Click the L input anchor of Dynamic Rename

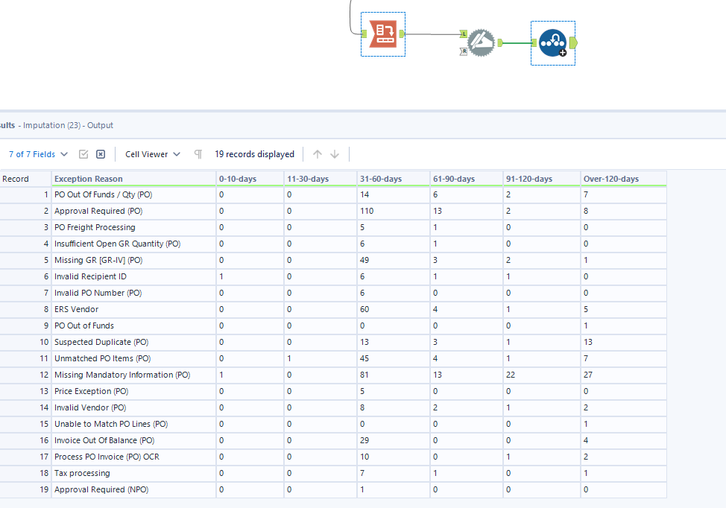click(464, 34)
